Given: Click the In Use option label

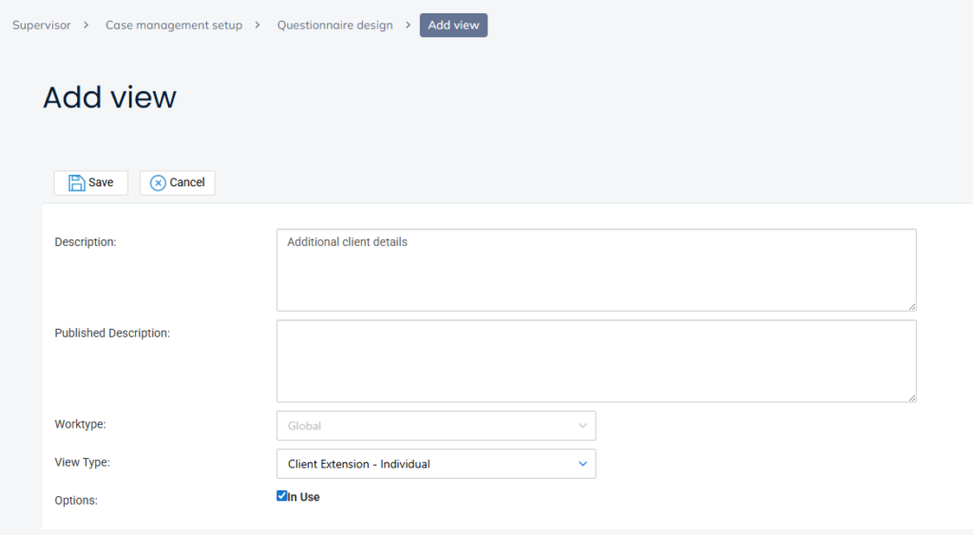Looking at the screenshot, I should click(x=303, y=497).
